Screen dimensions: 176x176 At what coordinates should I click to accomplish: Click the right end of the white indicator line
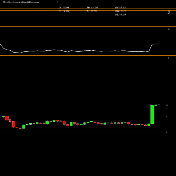pos(159,44)
